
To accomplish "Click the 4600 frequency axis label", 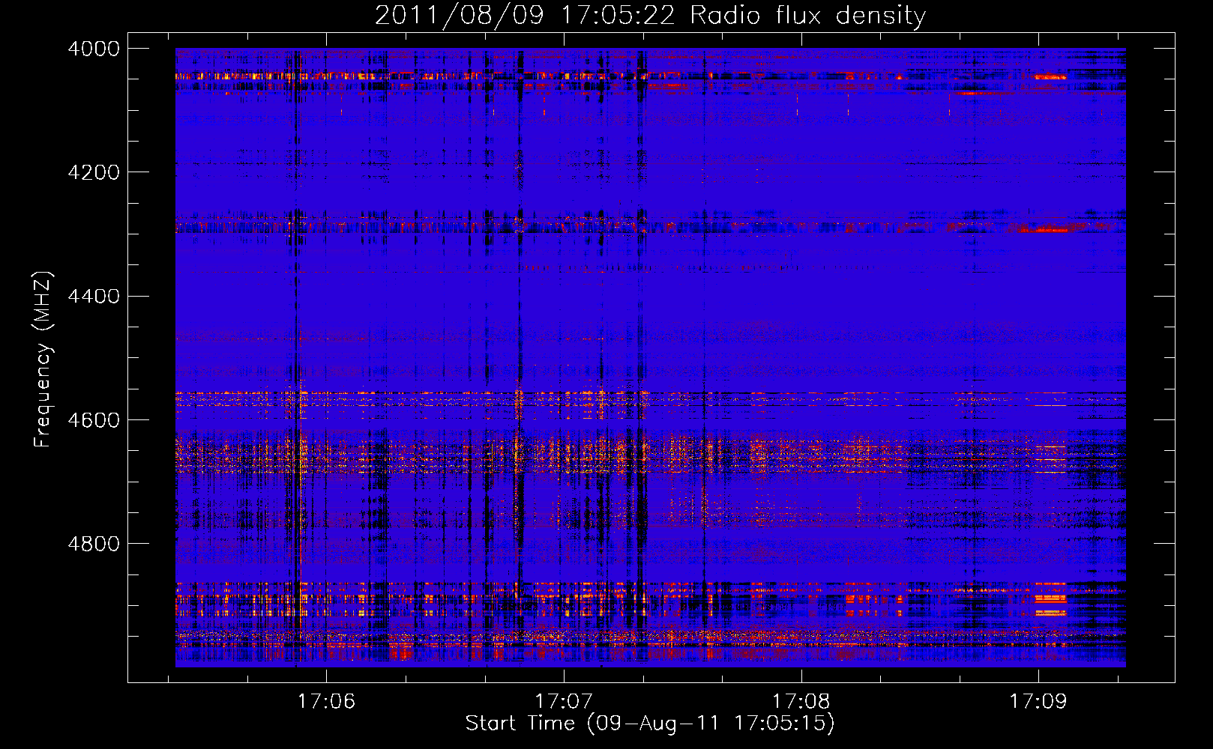I will pos(94,419).
